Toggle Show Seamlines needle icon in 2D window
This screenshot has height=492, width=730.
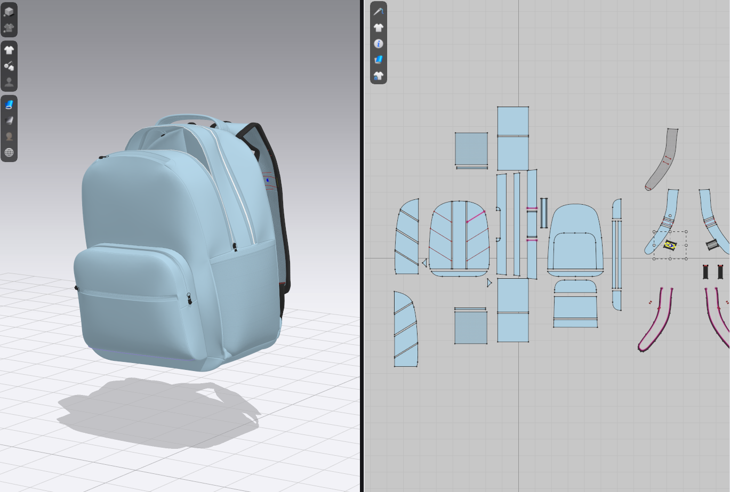[379, 11]
